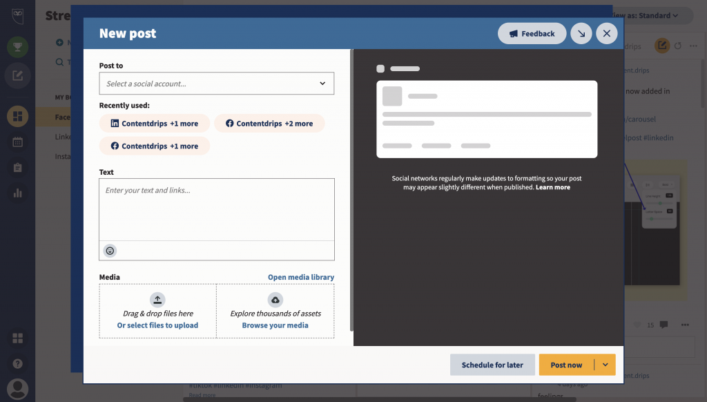This screenshot has width=707, height=402.
Task: Click the upload arrow icon in Media
Action: (x=157, y=299)
